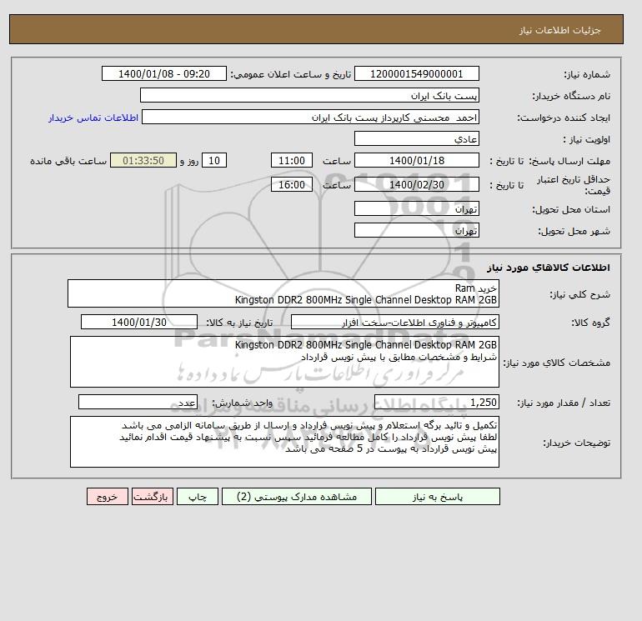642x621 pixels.
Task: Click the ایجاد کننده درخواست label
Action: click(x=564, y=118)
